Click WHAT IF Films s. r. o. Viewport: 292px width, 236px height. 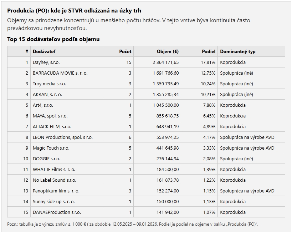tap(54, 169)
